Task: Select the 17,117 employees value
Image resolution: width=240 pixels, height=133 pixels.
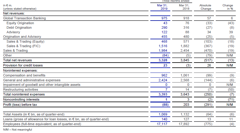Action: pyautogui.click(x=162, y=124)
